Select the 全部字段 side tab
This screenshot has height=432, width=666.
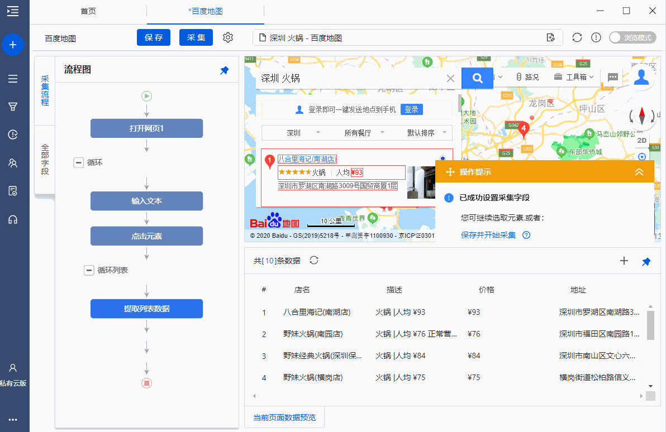(x=45, y=160)
